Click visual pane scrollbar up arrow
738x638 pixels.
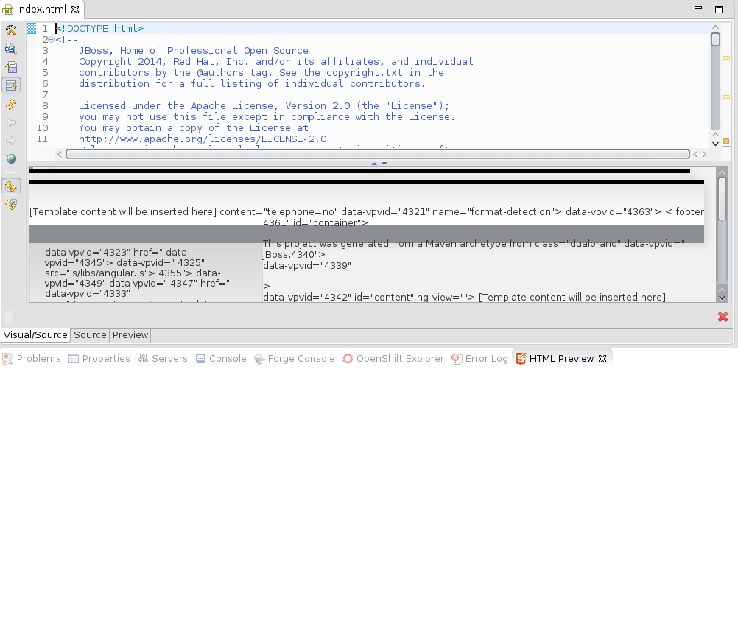[722, 173]
